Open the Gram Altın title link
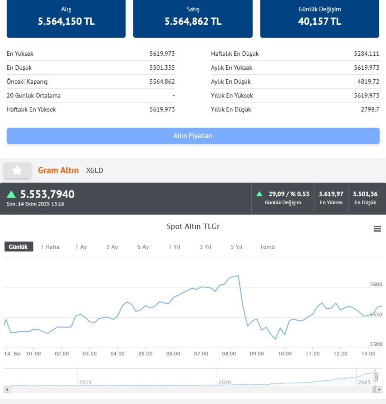386x404 pixels. pos(58,170)
